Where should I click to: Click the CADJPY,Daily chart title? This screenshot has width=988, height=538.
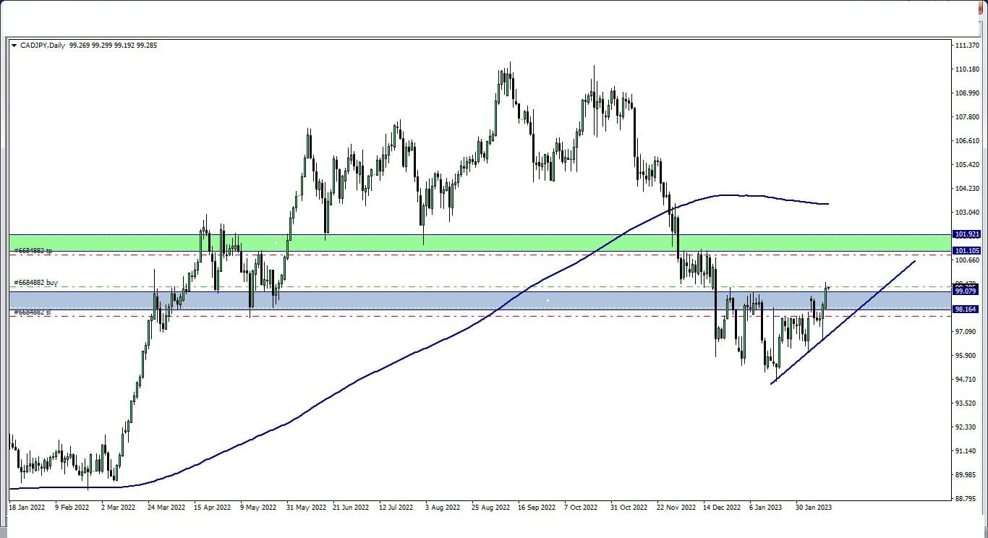43,46
